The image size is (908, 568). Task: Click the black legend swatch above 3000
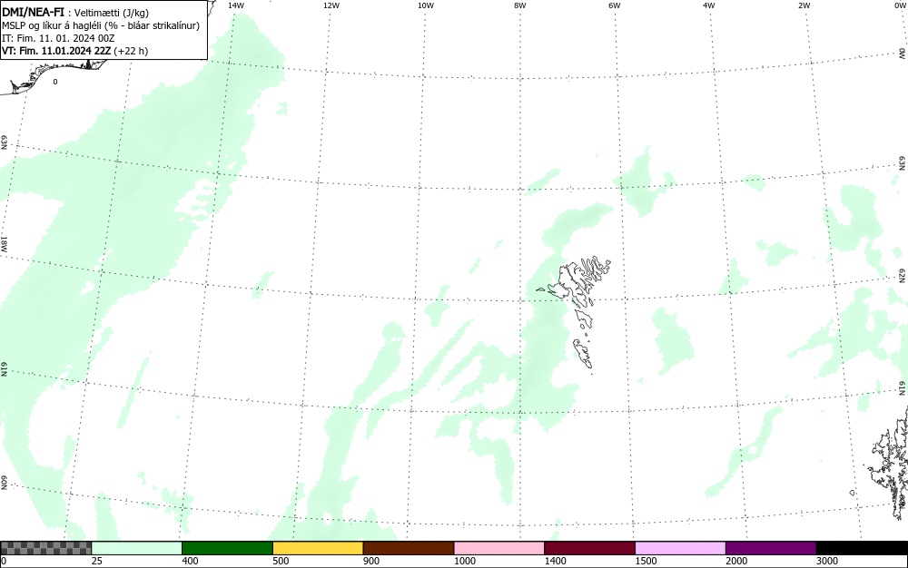(862, 548)
